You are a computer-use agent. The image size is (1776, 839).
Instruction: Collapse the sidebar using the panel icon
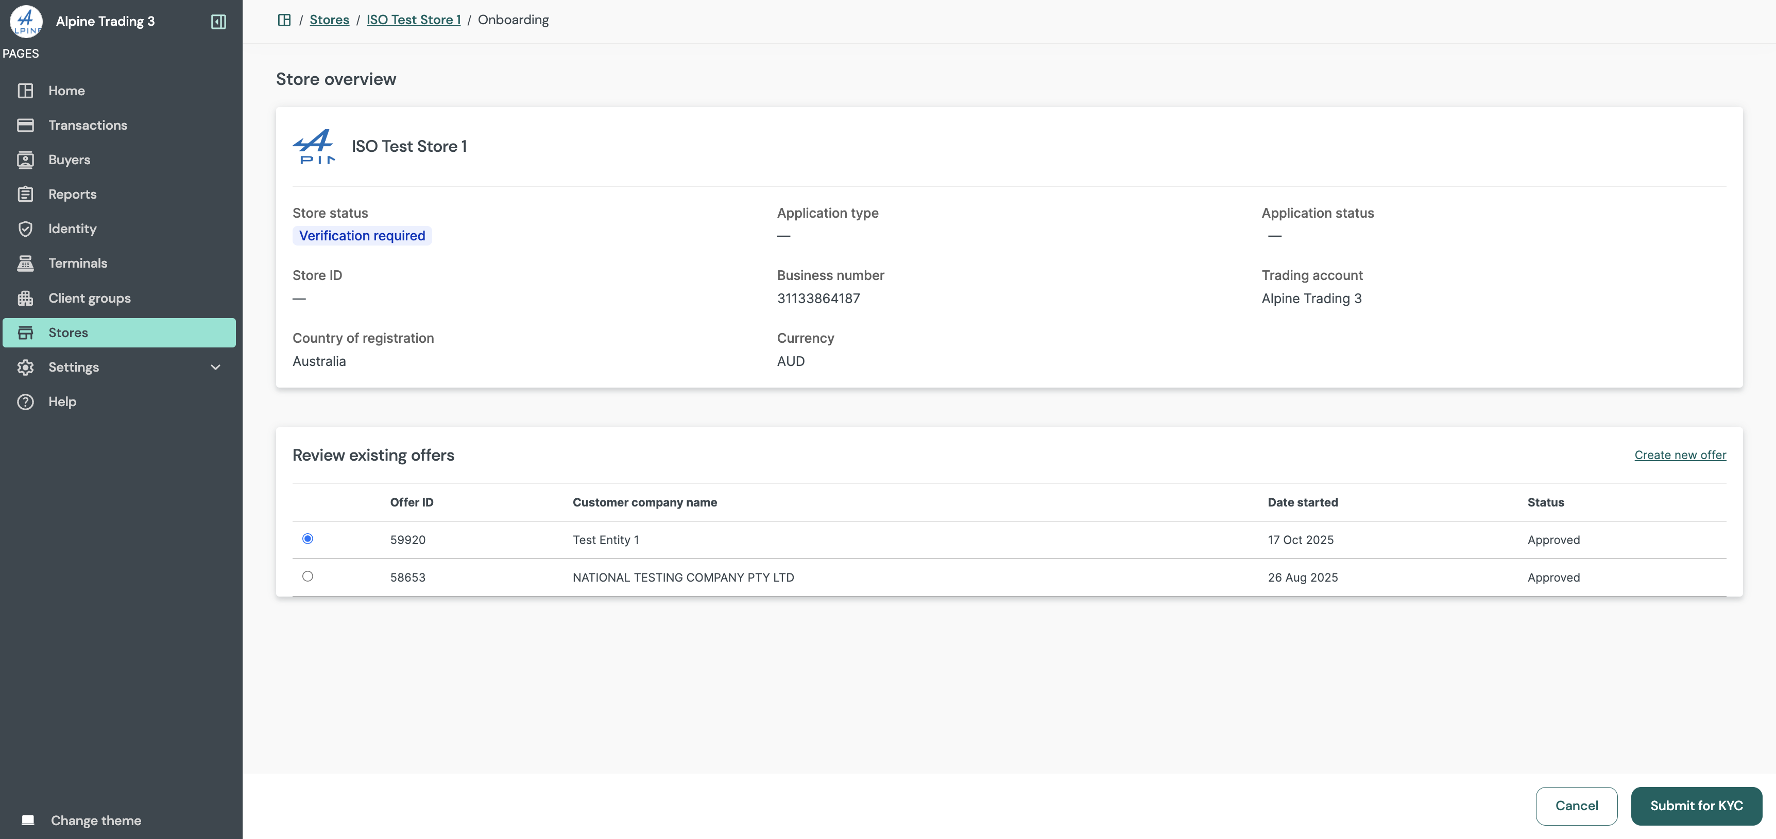(x=218, y=21)
